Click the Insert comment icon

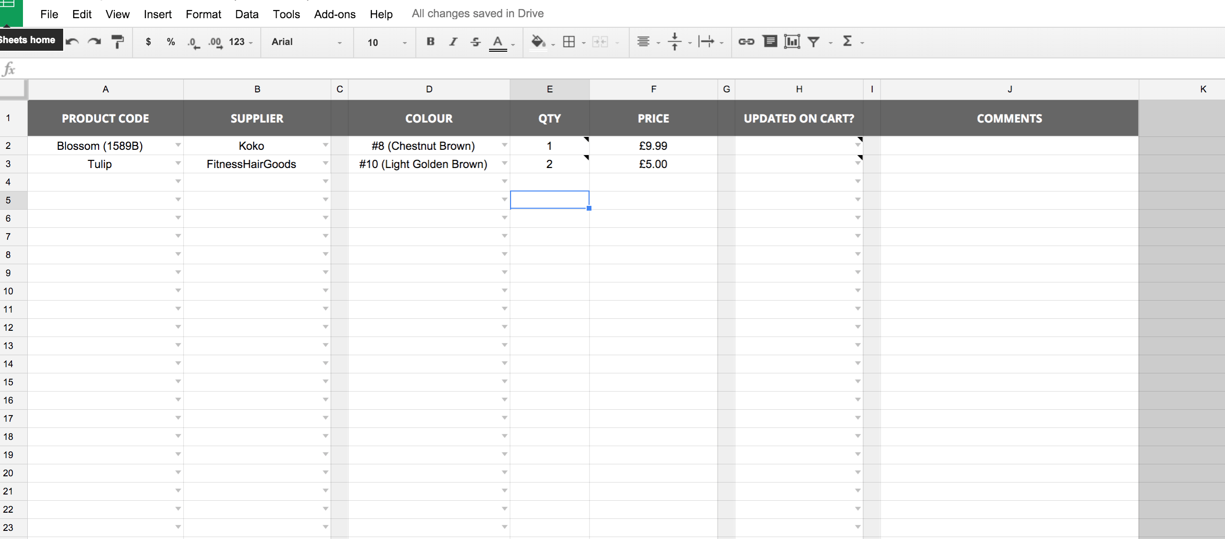(769, 42)
